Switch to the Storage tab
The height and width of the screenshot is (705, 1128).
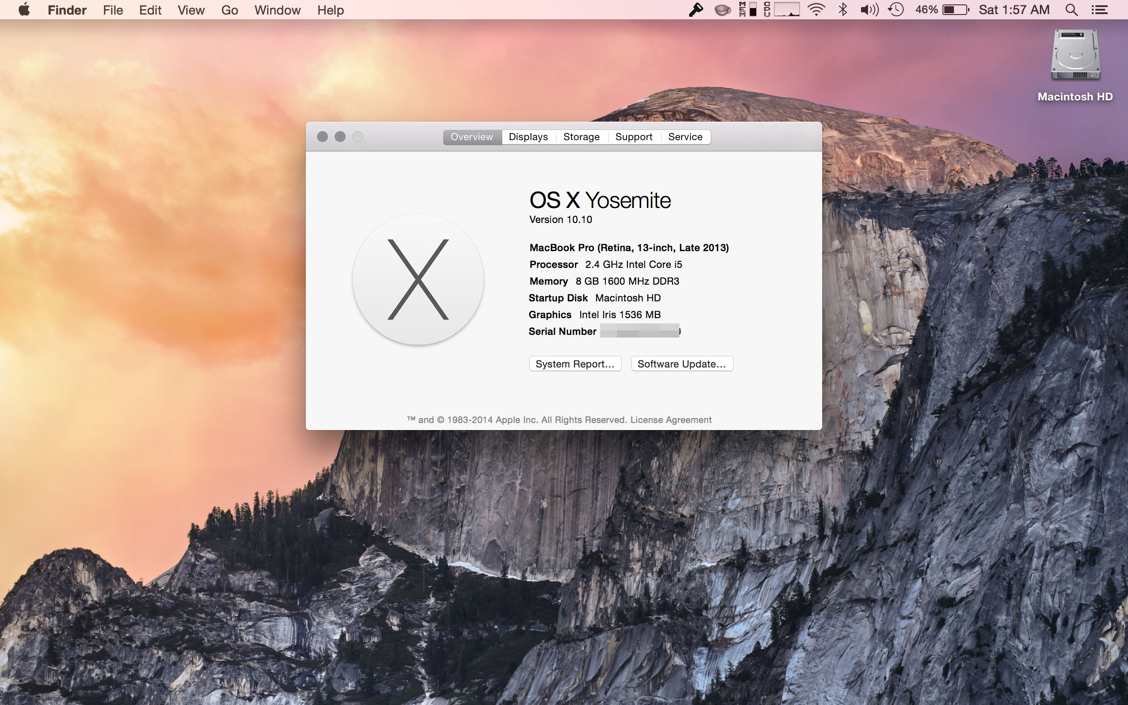click(581, 137)
